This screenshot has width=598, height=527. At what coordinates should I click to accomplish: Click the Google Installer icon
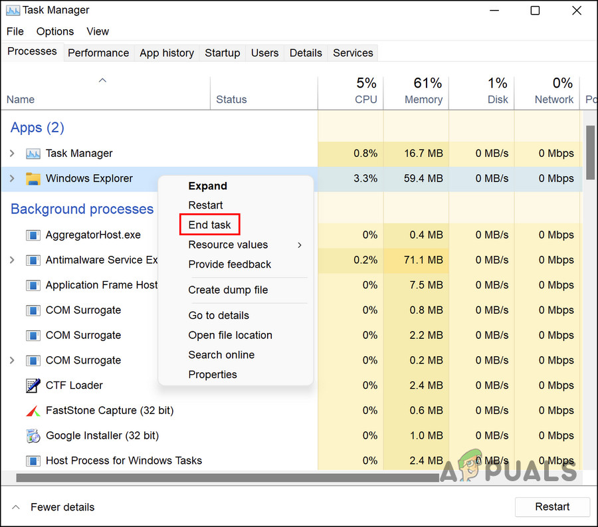tap(33, 436)
